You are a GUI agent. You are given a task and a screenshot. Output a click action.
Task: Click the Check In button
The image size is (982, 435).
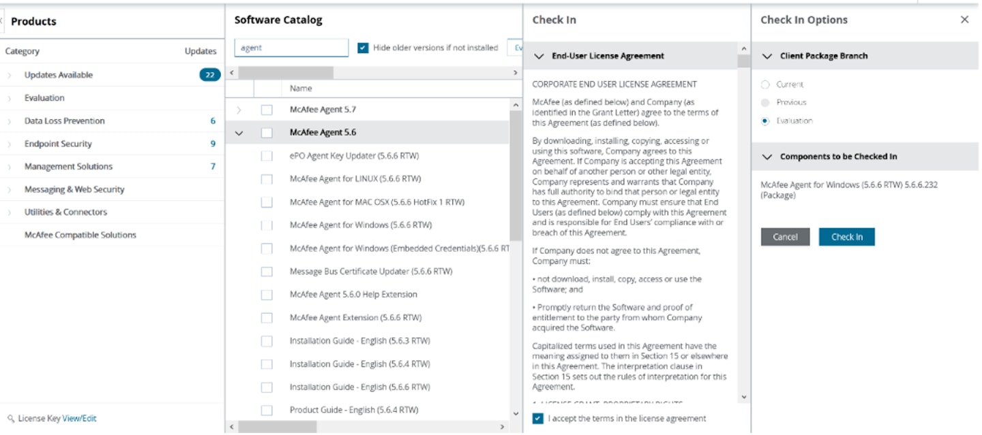point(846,237)
